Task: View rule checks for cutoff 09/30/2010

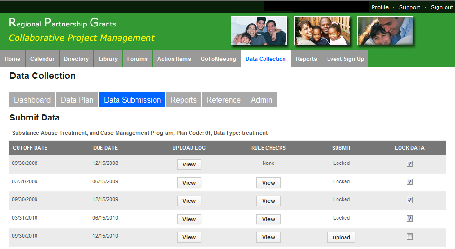Action: pyautogui.click(x=268, y=237)
